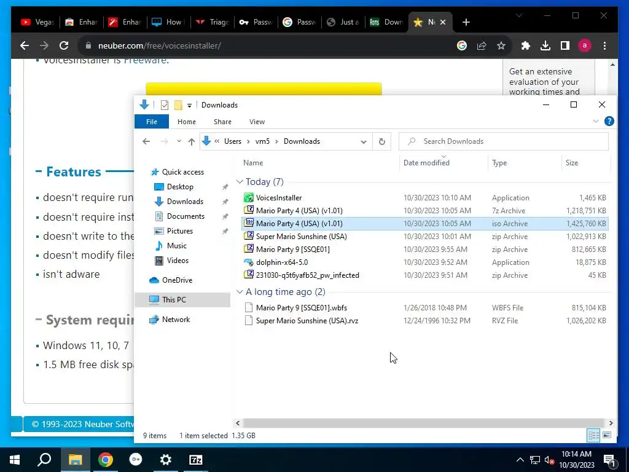Open Documents in navigation pane
This screenshot has height=472, width=629.
[x=186, y=216]
